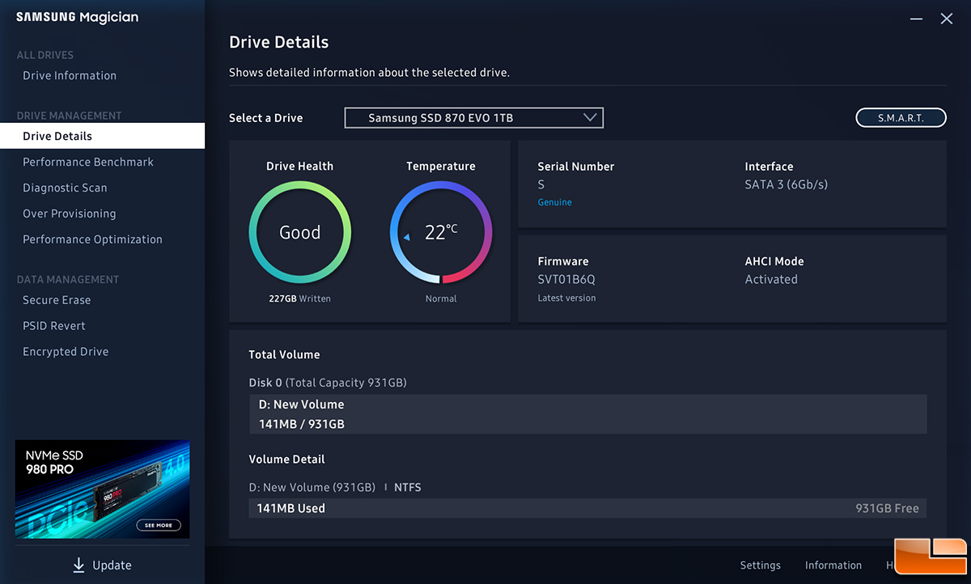Click the 'D: New Volume (931GB)' NTFS label
Screen dimensions: 971x584
point(335,488)
